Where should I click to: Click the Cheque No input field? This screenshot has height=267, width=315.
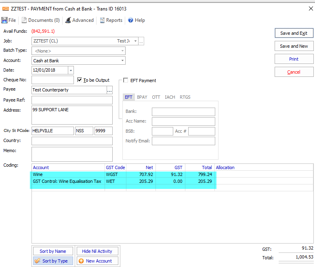[52, 80]
